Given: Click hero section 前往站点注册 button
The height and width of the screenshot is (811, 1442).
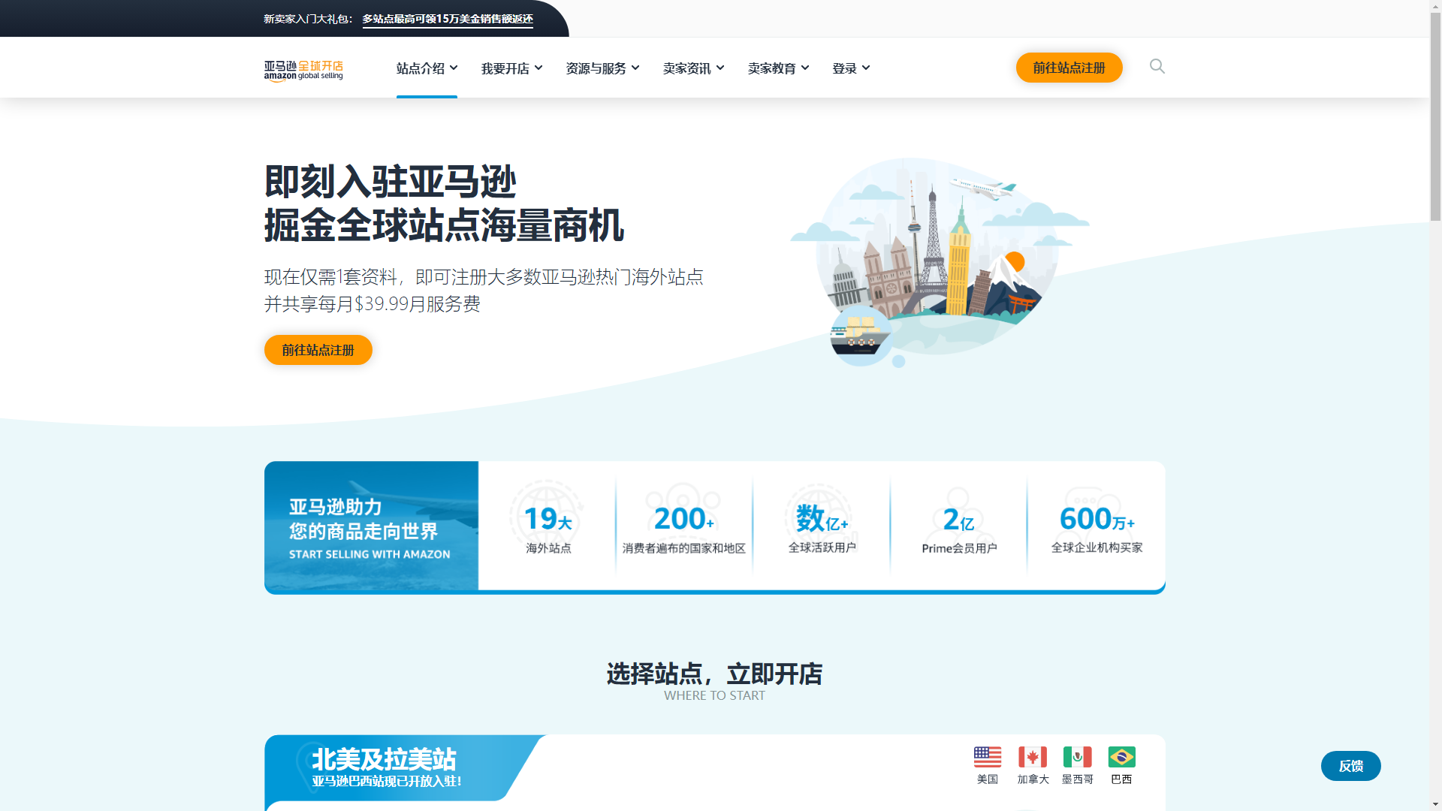Looking at the screenshot, I should point(318,350).
